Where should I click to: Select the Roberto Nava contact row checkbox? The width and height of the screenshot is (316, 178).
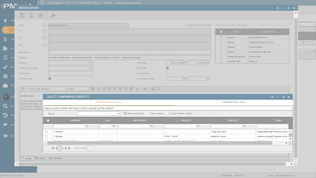(x=47, y=136)
